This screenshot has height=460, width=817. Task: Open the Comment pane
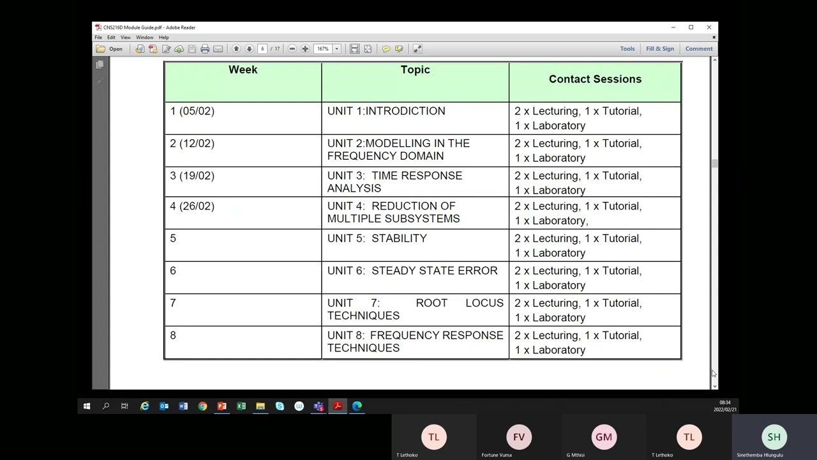[x=699, y=49]
